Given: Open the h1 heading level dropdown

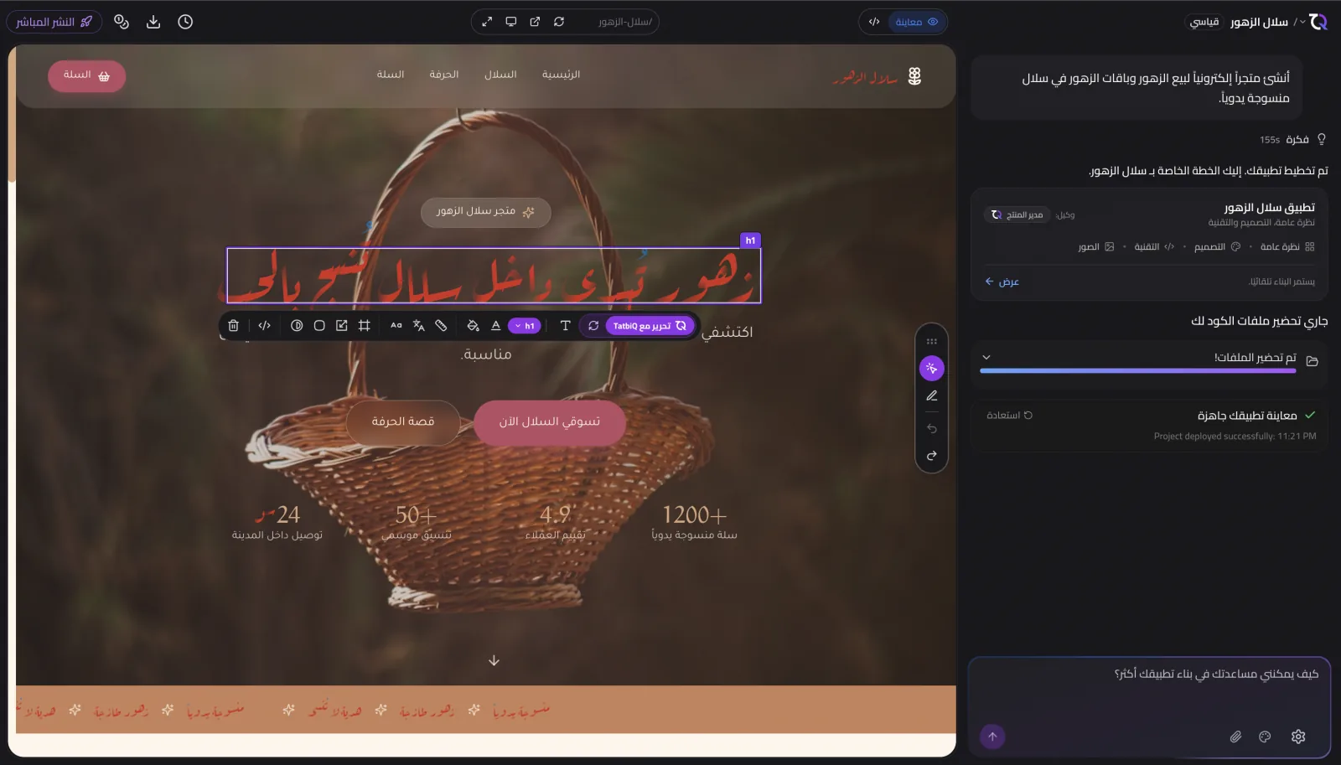Looking at the screenshot, I should 525,326.
